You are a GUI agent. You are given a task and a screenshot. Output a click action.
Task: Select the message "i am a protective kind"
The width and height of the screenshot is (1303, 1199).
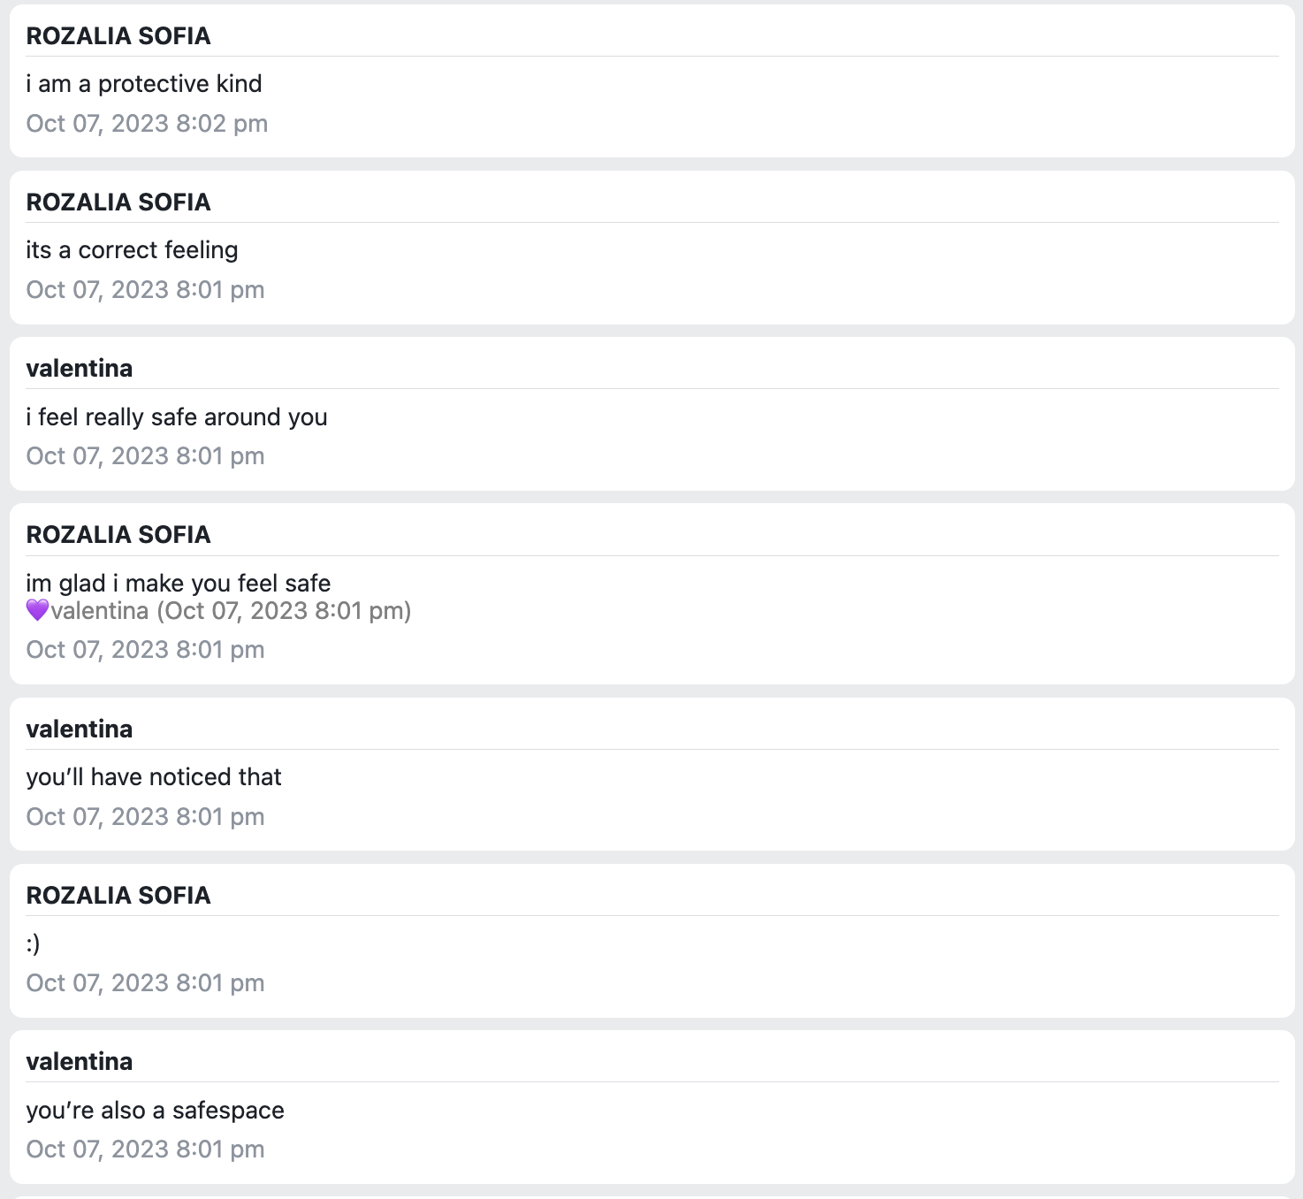pyautogui.click(x=144, y=84)
